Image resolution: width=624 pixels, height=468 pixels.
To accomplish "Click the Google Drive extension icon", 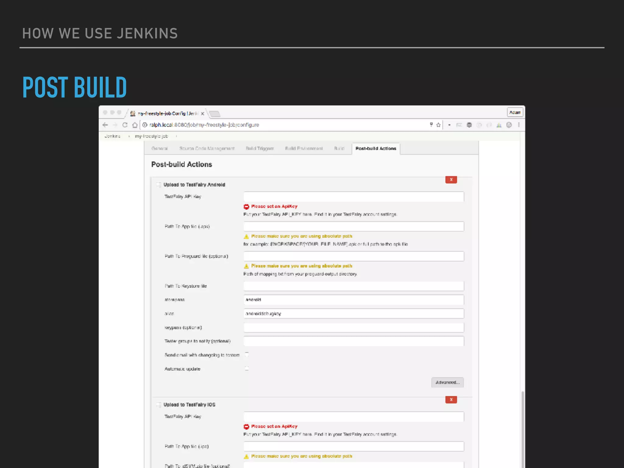I will 499,125.
